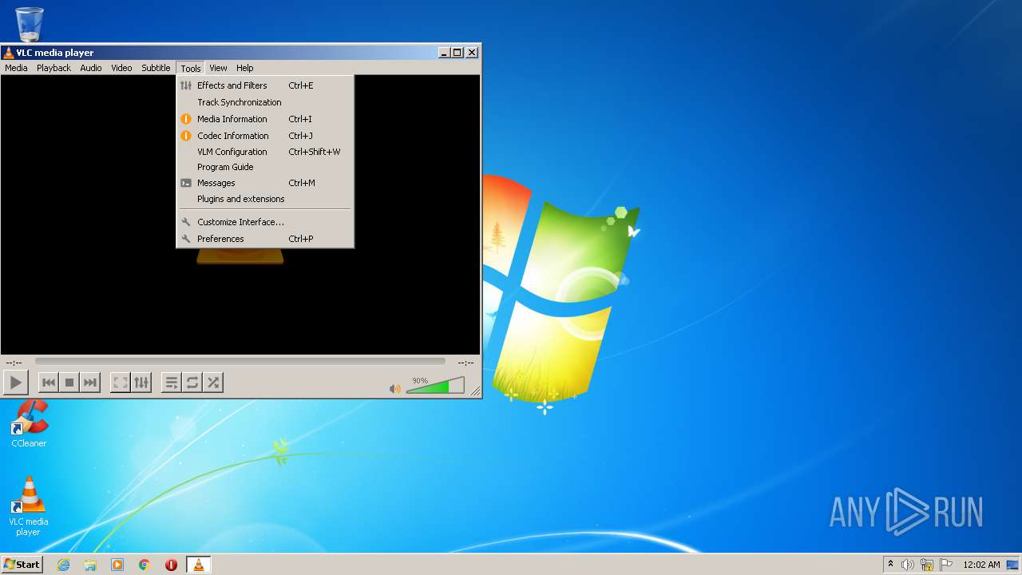Viewport: 1022px width, 575px height.
Task: Click the playback seek bar
Action: click(x=240, y=362)
